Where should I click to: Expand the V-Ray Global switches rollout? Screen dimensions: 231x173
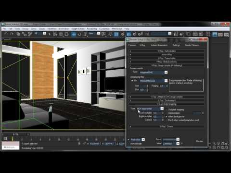coord(167,62)
